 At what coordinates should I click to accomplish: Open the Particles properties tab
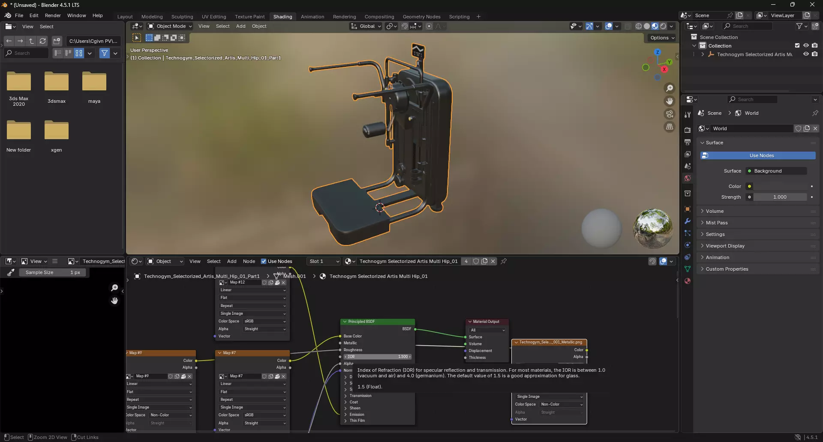click(x=688, y=233)
